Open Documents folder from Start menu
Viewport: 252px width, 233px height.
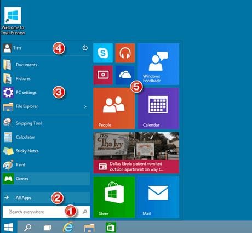pos(46,65)
